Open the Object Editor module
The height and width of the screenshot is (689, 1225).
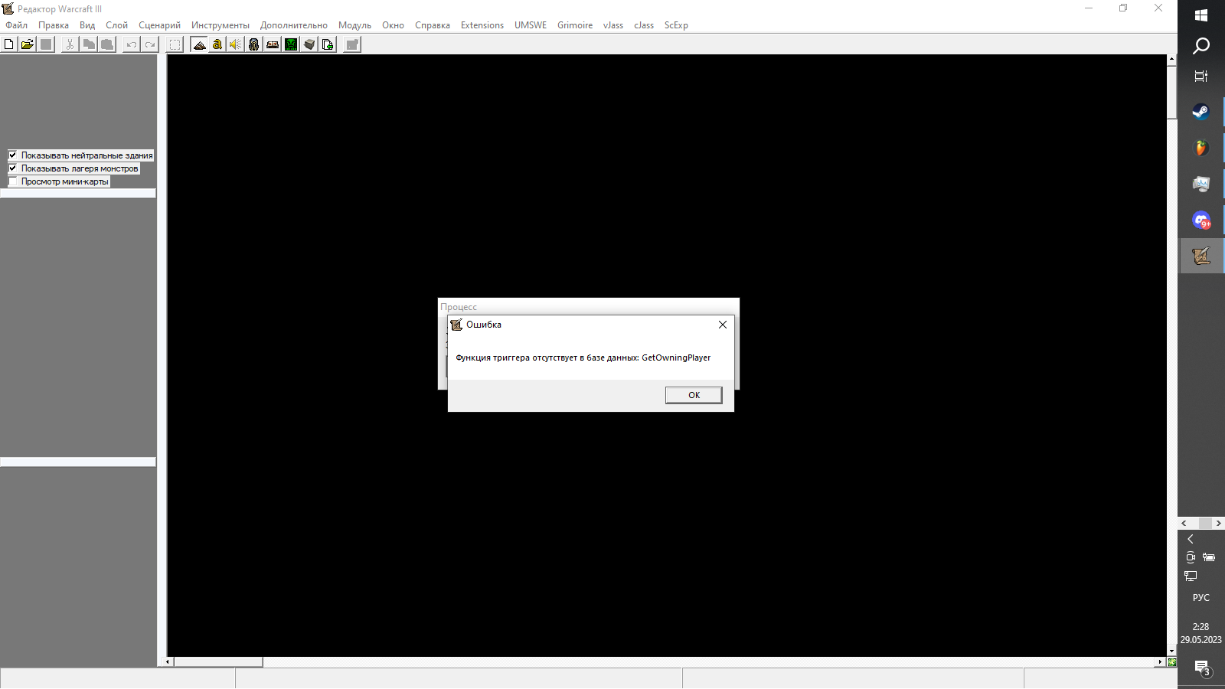pos(254,44)
